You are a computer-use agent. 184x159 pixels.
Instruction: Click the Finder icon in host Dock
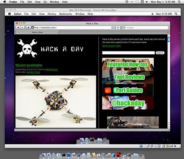coord(43,155)
